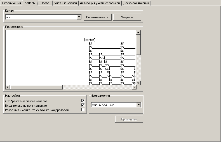The image size is (221, 142).
Task: Select the Учетные записи tab
Action: (x=65, y=3)
